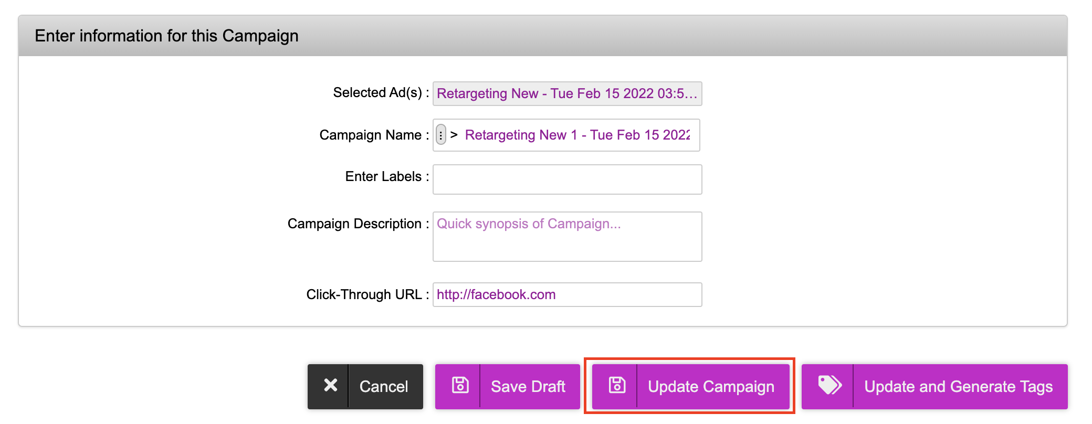1092x424 pixels.
Task: Click the 'Click-Through URL :' label
Action: (367, 294)
